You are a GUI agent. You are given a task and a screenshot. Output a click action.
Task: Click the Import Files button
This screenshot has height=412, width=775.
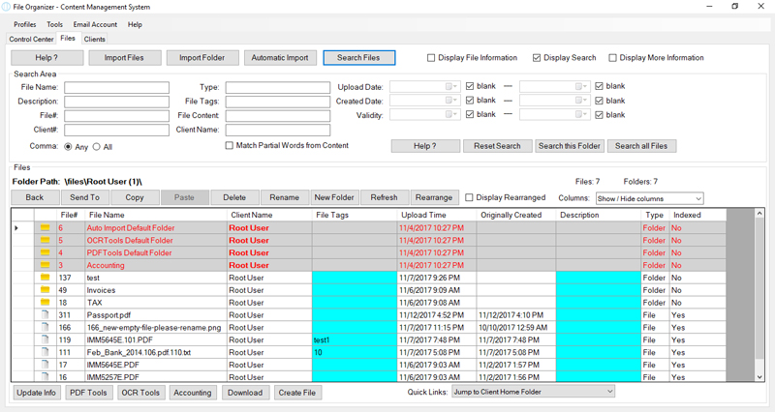point(125,58)
